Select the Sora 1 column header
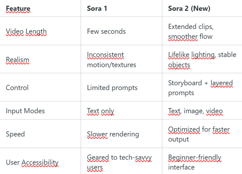 click(x=97, y=8)
